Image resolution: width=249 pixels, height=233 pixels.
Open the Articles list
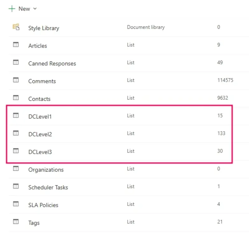[x=38, y=46]
